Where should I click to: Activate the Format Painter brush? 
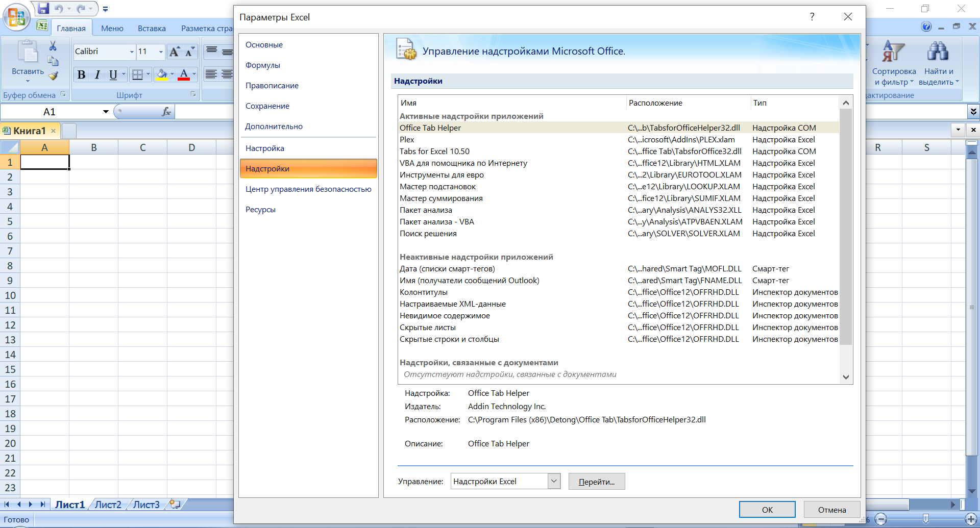53,76
